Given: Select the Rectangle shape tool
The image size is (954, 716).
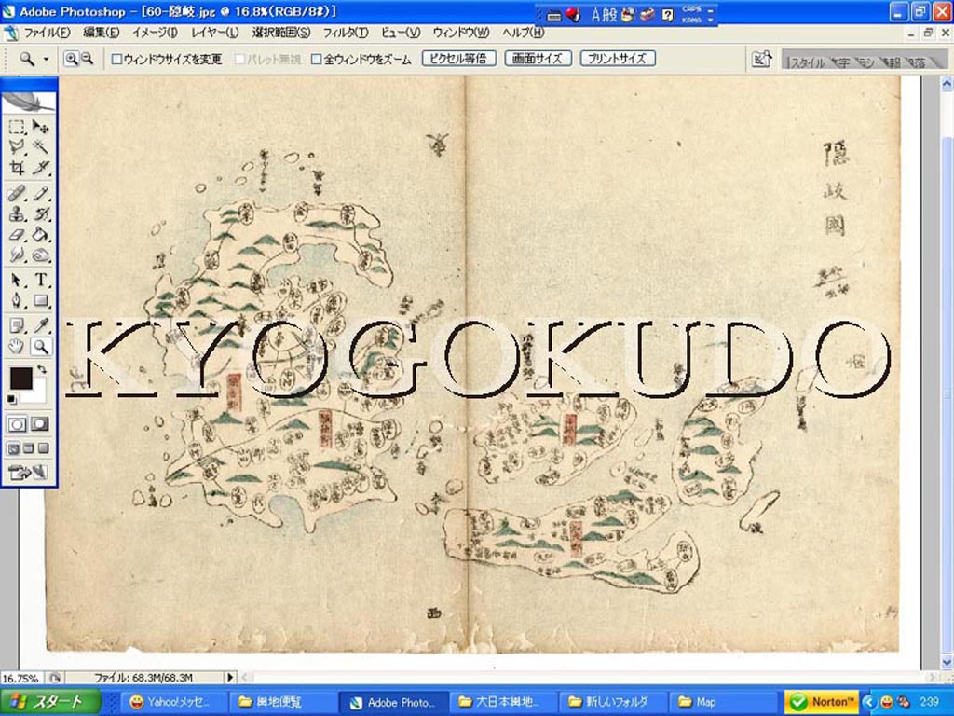Looking at the screenshot, I should 40,301.
